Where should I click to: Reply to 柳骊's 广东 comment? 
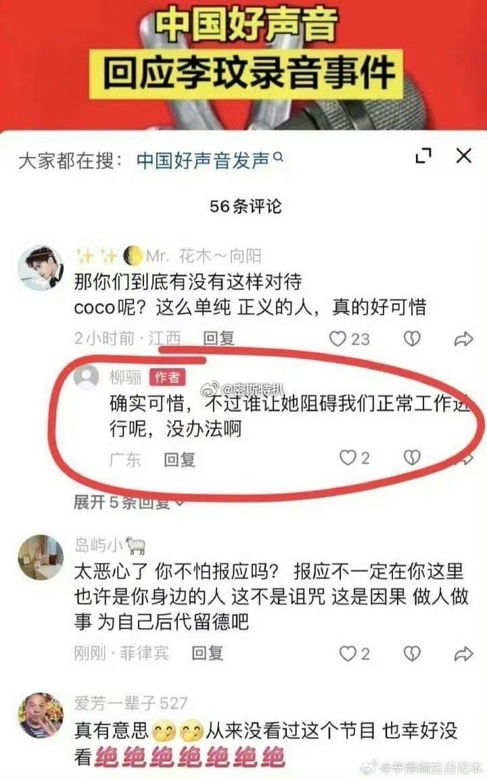coord(179,460)
